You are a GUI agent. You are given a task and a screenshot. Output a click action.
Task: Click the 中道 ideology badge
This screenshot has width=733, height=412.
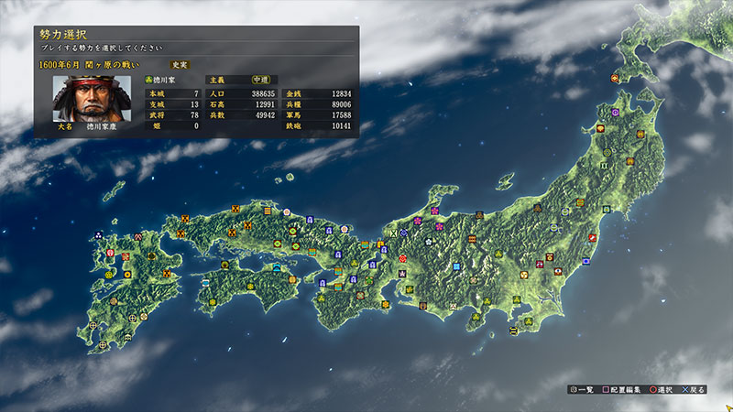pyautogui.click(x=261, y=80)
